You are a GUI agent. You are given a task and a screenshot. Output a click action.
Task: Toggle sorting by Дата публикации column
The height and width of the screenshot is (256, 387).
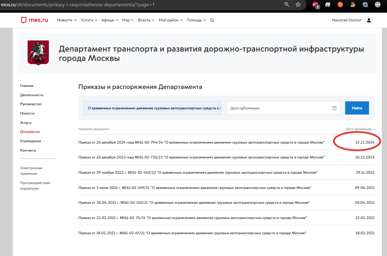[x=359, y=129]
